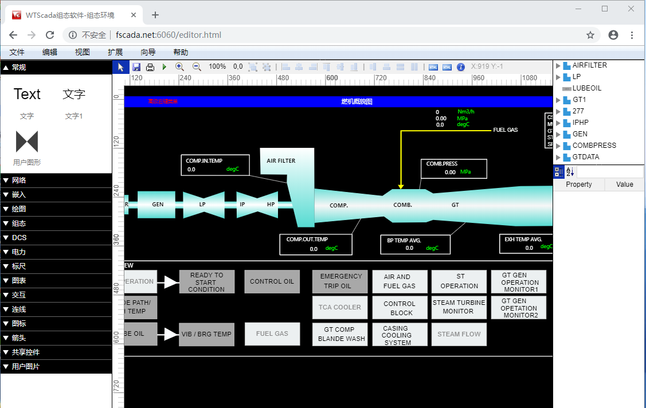The width and height of the screenshot is (646, 408).
Task: Expand the AIRFILTER tree node
Action: coord(558,65)
